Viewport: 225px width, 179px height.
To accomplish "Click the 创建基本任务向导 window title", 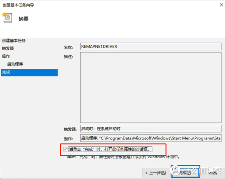I will tap(18, 5).
